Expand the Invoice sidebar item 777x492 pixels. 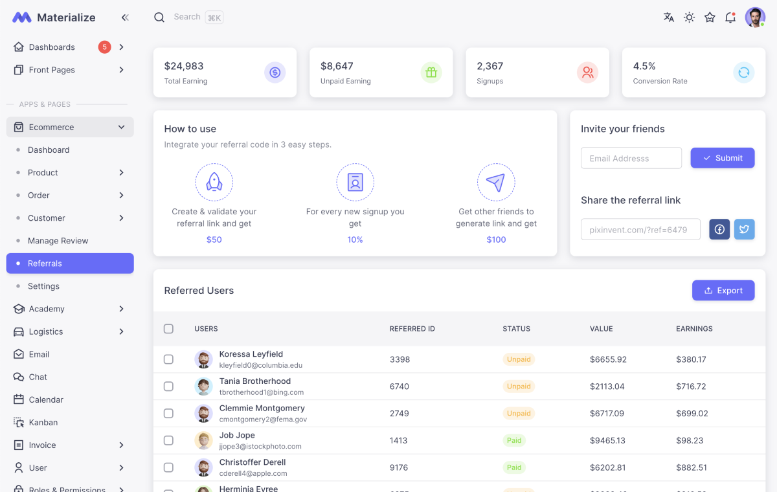[x=69, y=445]
